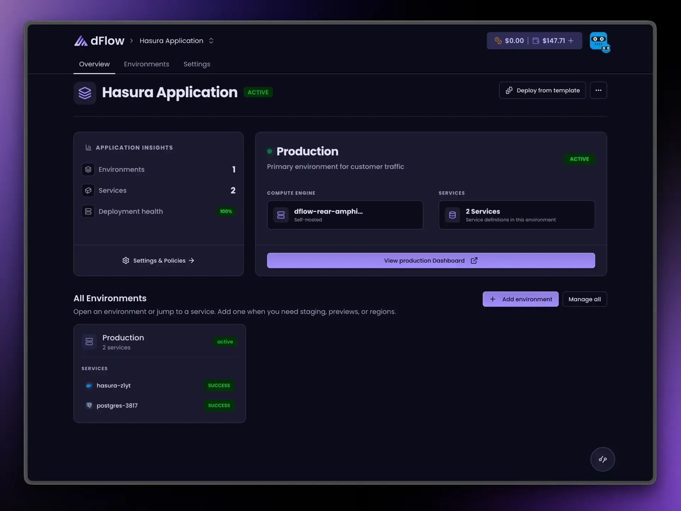Image resolution: width=681 pixels, height=511 pixels.
Task: Open the Production environment card
Action: 159,341
